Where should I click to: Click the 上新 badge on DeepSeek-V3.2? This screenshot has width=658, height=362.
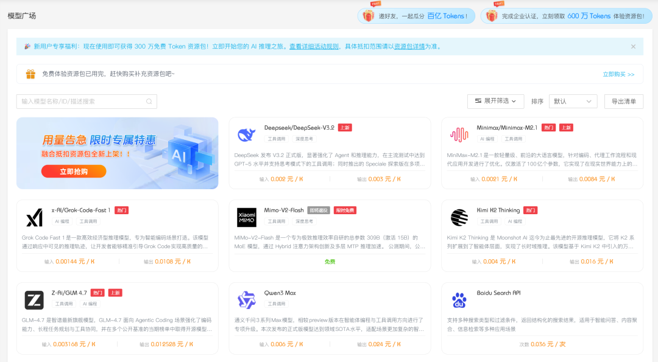pos(345,128)
